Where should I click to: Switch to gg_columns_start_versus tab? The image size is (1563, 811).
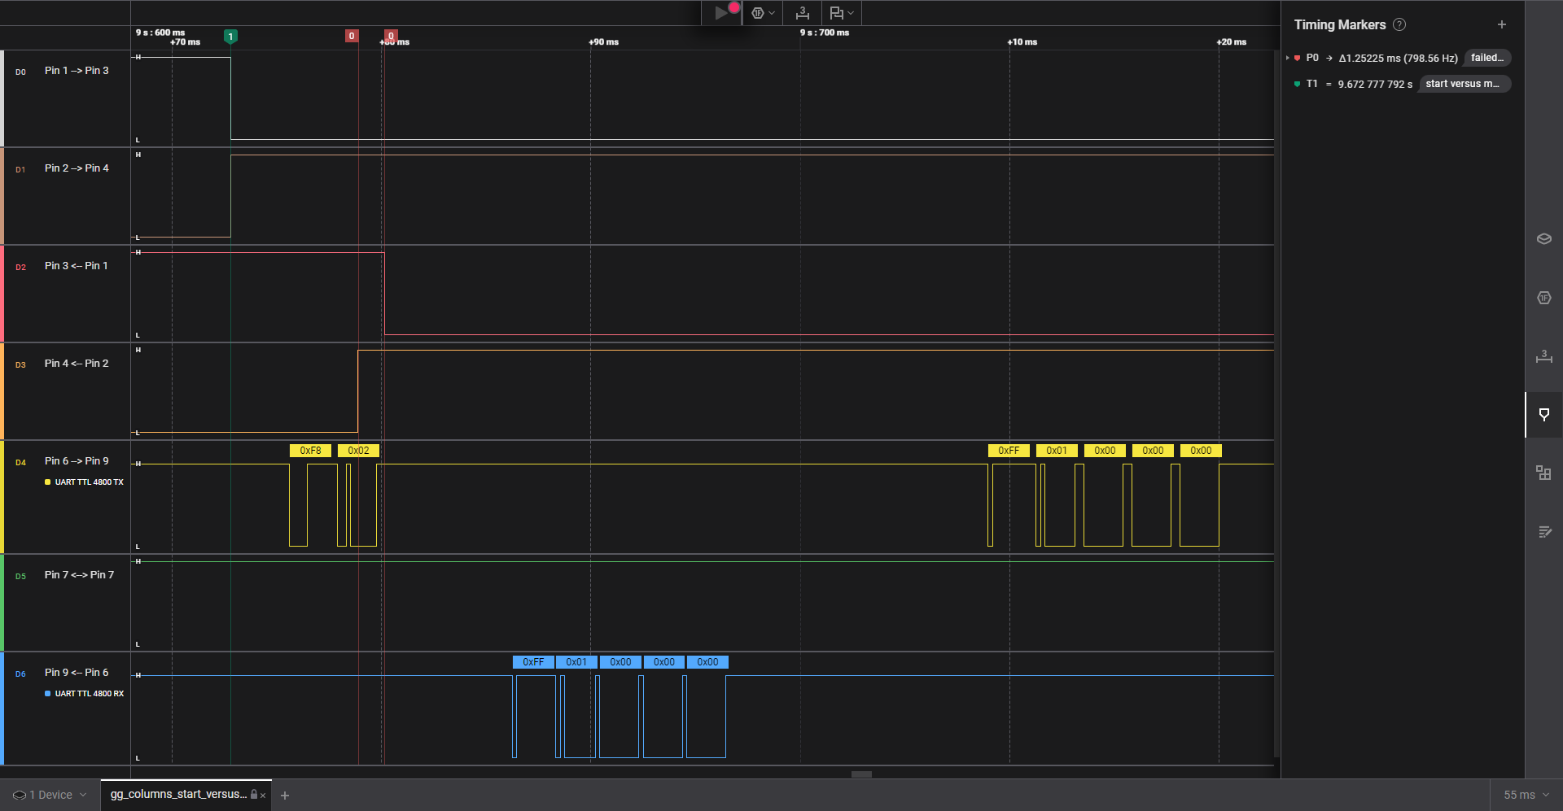coord(178,795)
